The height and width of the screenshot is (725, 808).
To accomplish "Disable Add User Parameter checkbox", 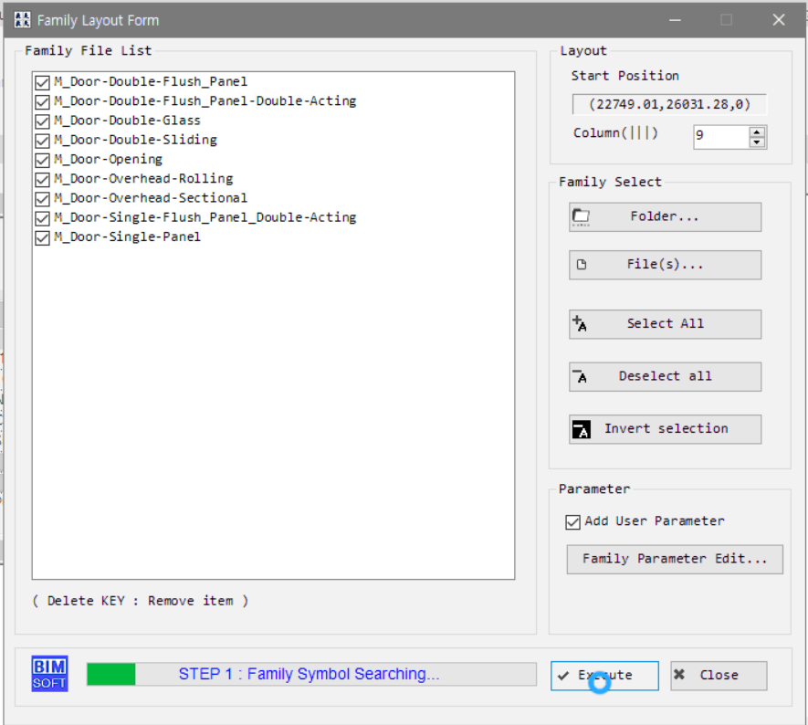I will 572,522.
